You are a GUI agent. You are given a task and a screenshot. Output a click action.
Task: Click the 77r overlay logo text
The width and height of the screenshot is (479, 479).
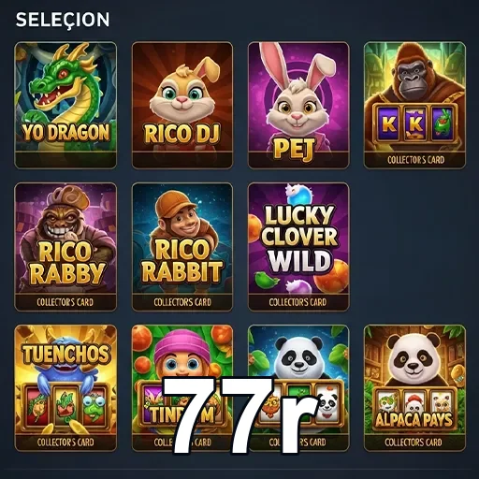click(x=240, y=414)
